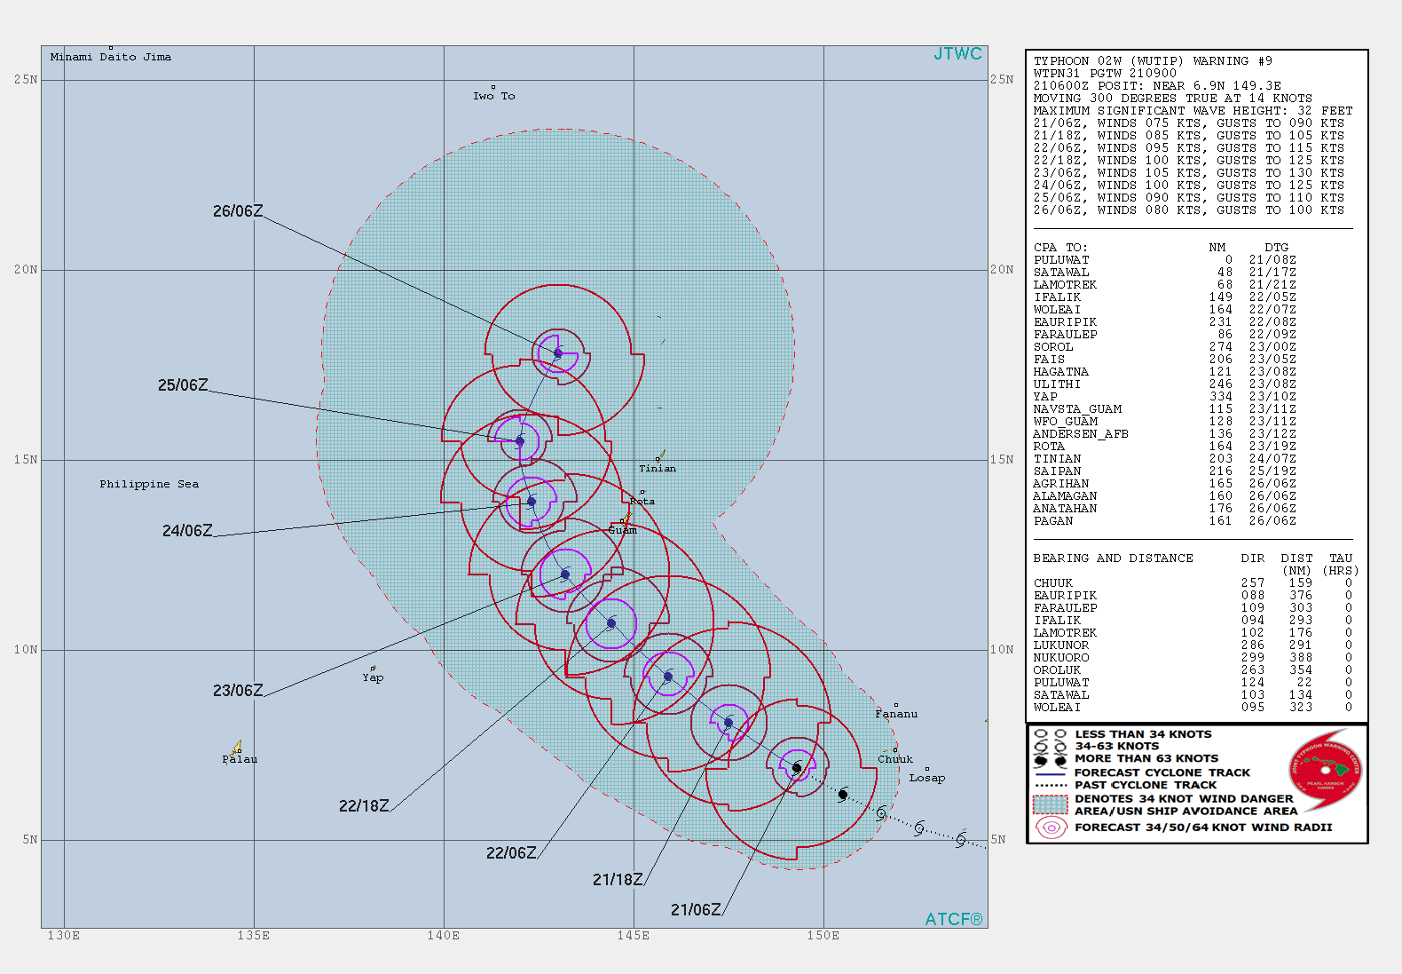Click the 23/06Z time label
This screenshot has height=974, width=1402.
pos(238,691)
